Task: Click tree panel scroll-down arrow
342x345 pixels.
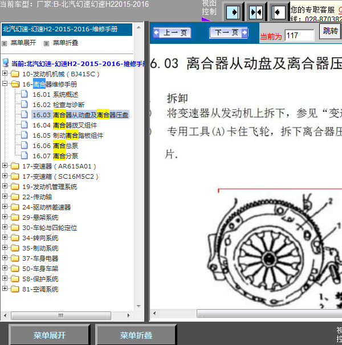Action: tap(139, 306)
